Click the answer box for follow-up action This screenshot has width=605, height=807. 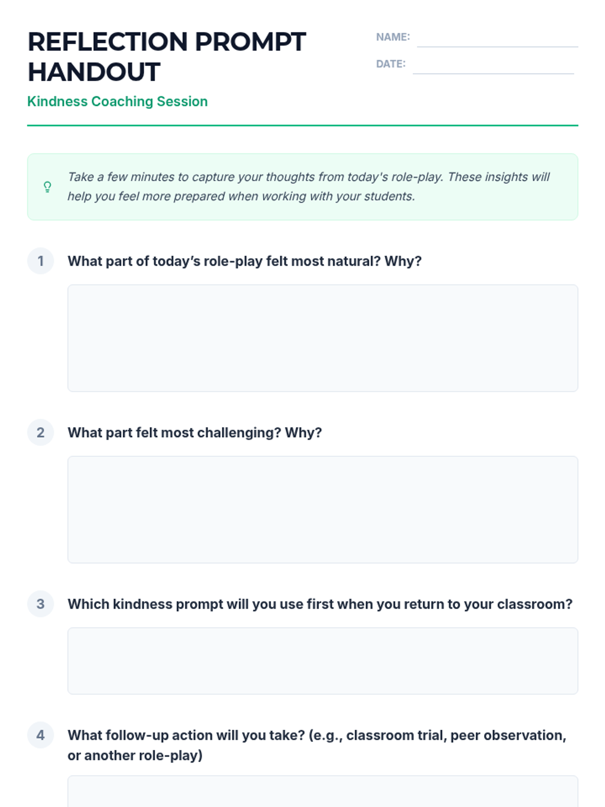click(323, 792)
